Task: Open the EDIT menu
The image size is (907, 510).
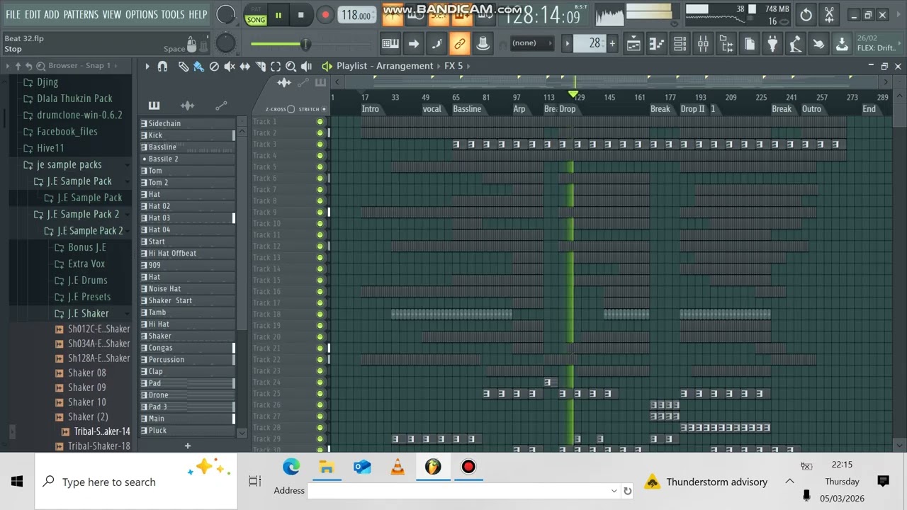Action: tap(33, 14)
